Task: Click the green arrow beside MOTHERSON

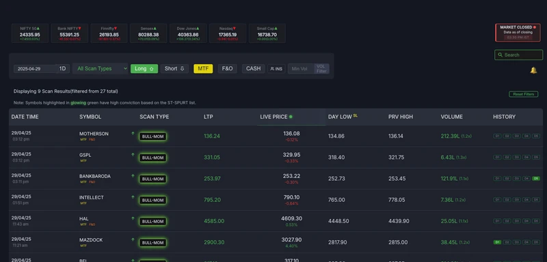Action: tap(133, 133)
